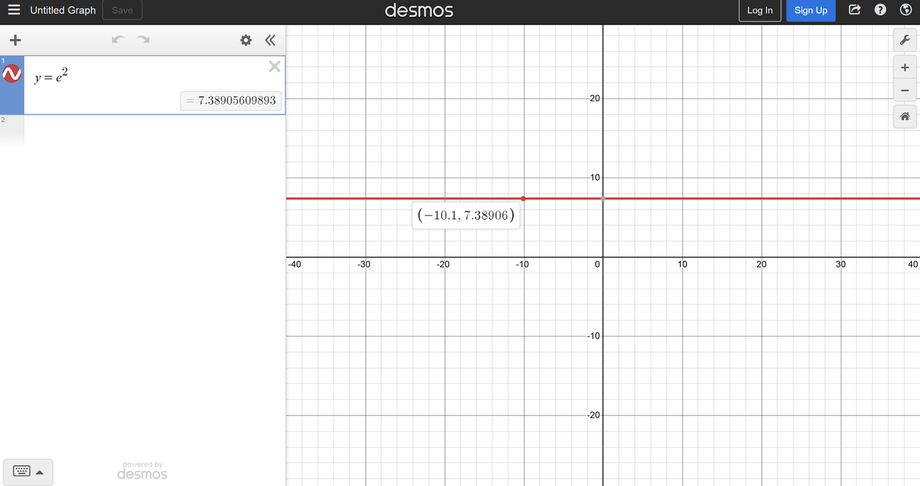This screenshot has width=920, height=486.
Task: Click the Untitled Graph title
Action: click(63, 10)
